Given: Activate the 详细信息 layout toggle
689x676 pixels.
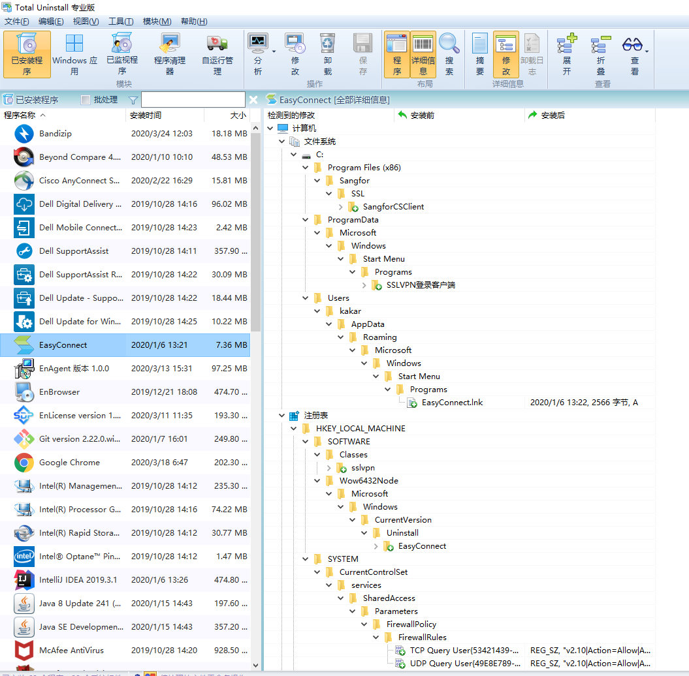Looking at the screenshot, I should tap(423, 52).
